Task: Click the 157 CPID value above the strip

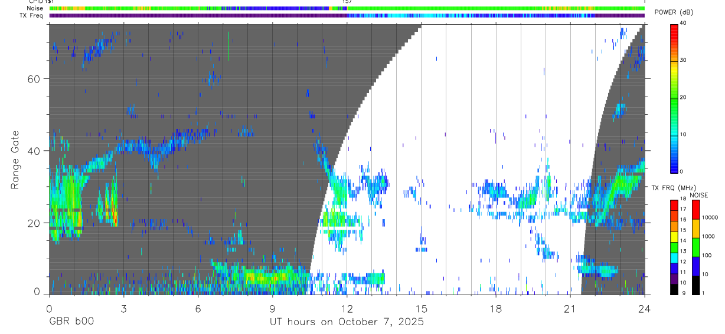Action: tap(348, 2)
